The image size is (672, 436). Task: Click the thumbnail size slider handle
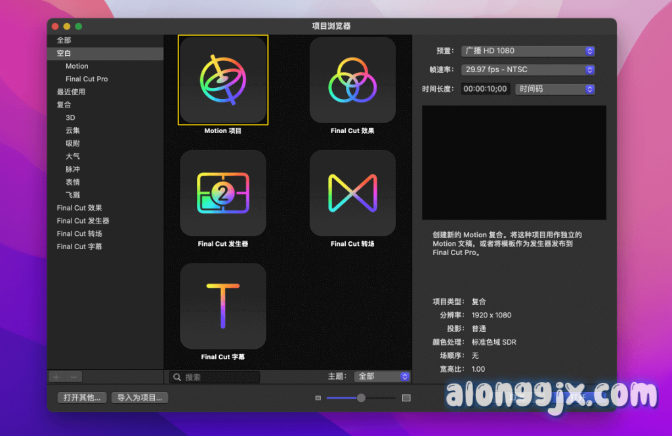(361, 398)
